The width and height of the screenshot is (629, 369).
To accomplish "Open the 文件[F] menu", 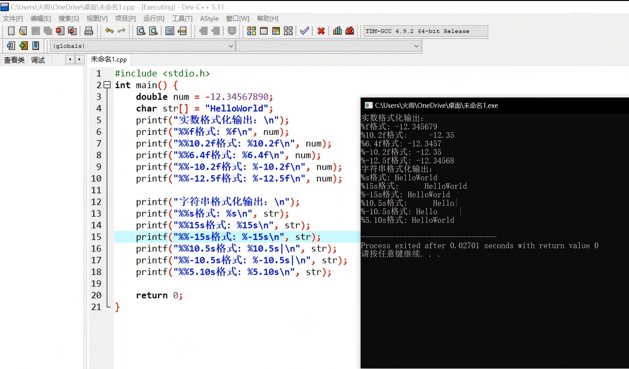I will [13, 18].
